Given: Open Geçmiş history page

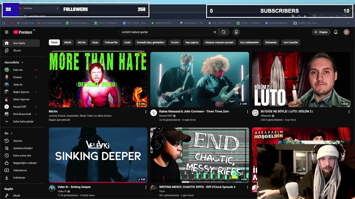Looking at the screenshot, I should pos(21,141).
